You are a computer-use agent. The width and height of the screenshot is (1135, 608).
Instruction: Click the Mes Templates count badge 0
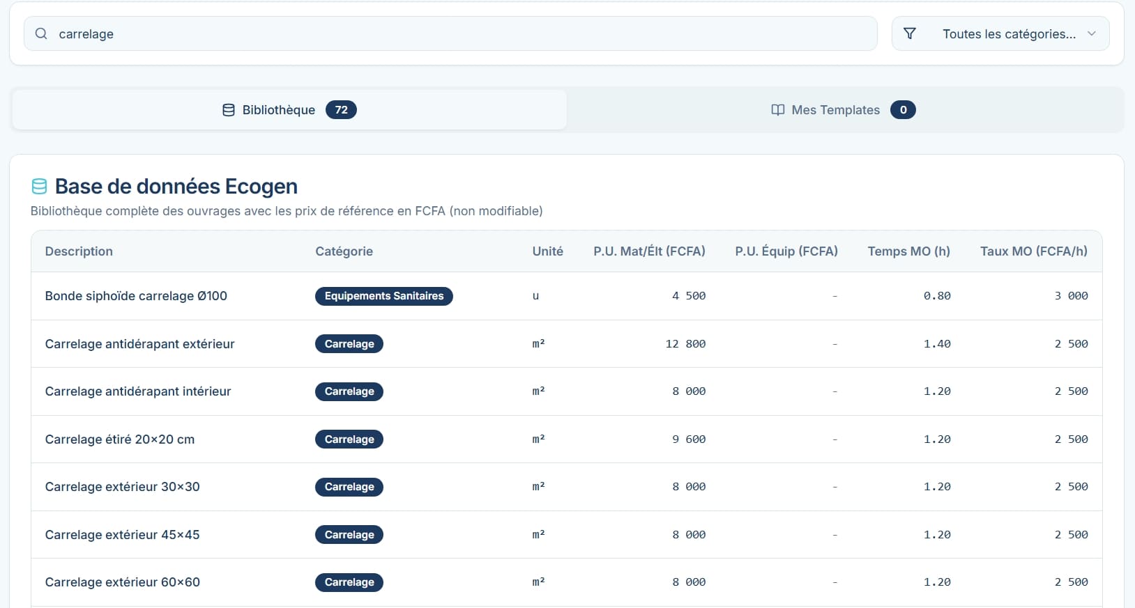click(903, 110)
